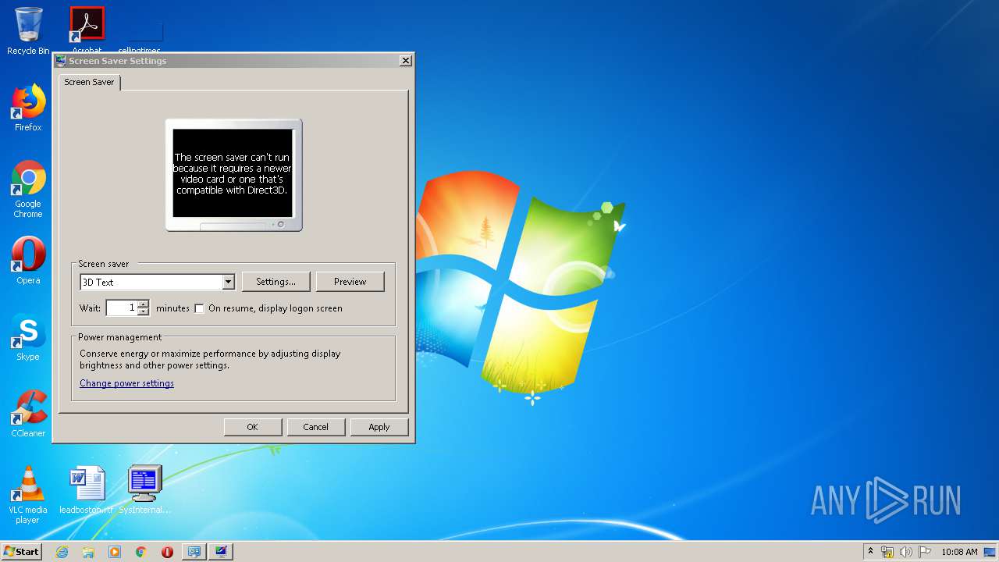Viewport: 999px width, 562px height.
Task: Click the 10:08 AM taskbar clock
Action: [959, 552]
